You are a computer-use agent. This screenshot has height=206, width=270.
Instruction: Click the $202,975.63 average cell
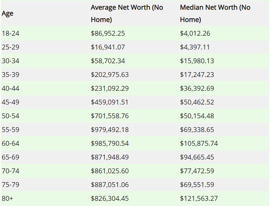coord(110,75)
